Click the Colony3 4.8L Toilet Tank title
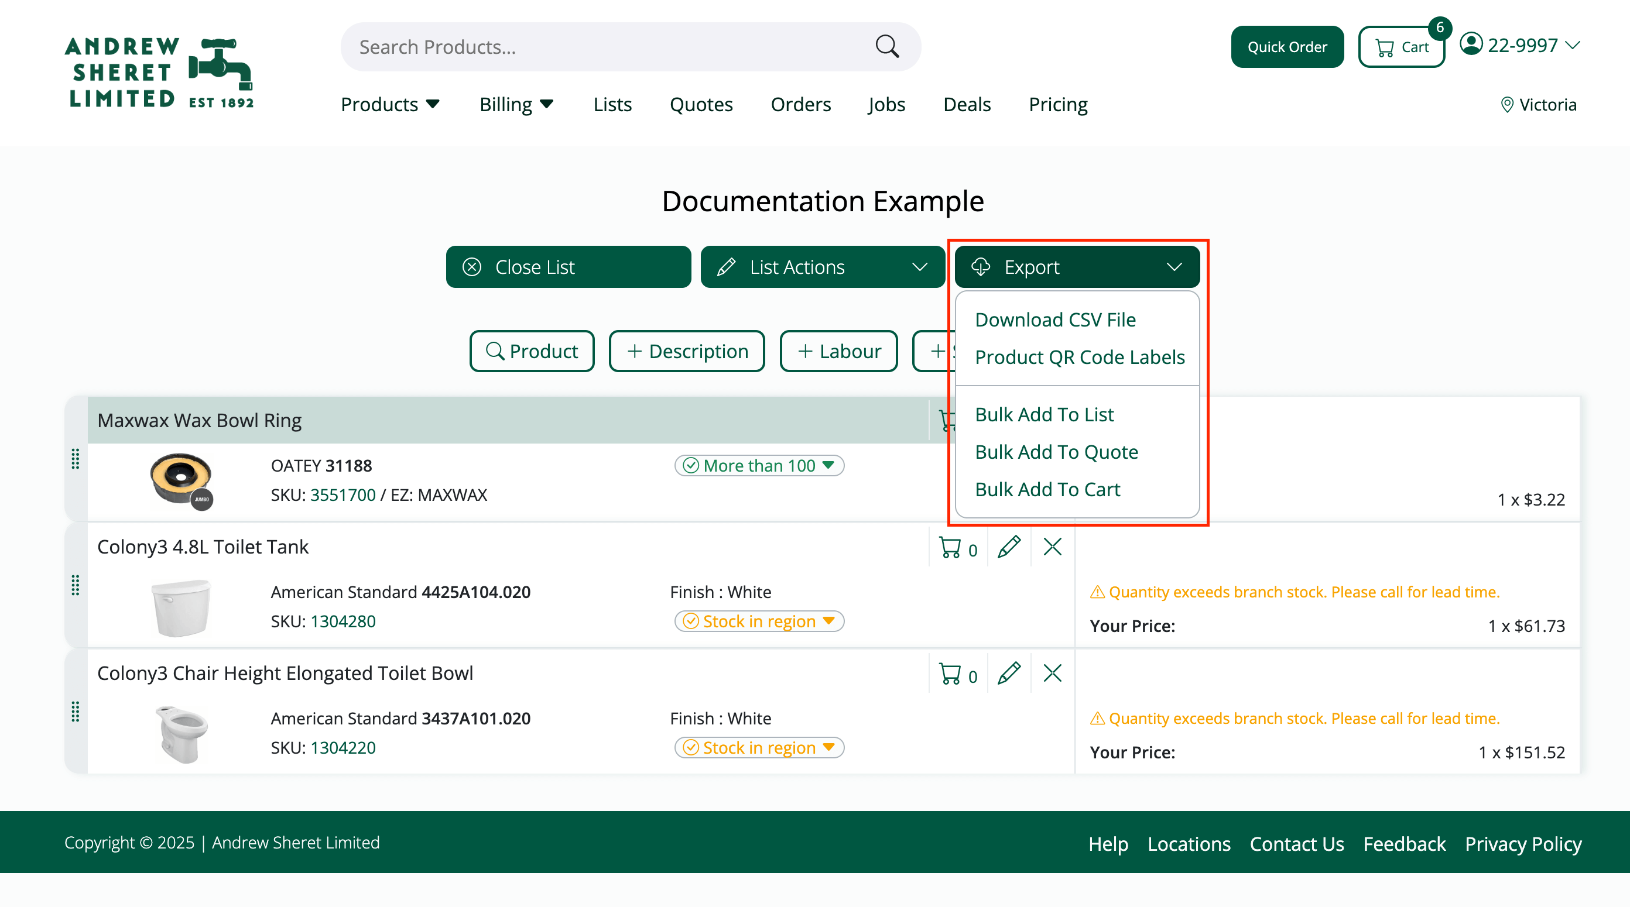The width and height of the screenshot is (1630, 907). [203, 547]
